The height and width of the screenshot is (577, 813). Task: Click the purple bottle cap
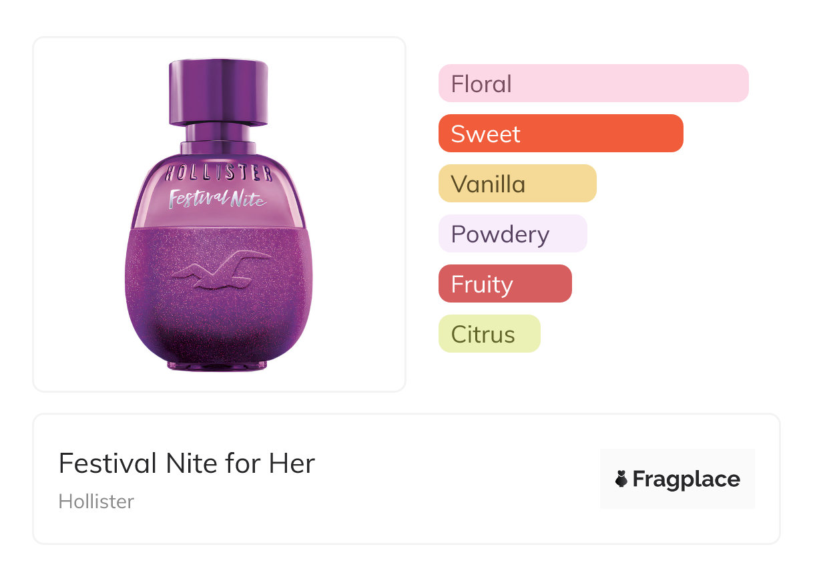pyautogui.click(x=218, y=91)
